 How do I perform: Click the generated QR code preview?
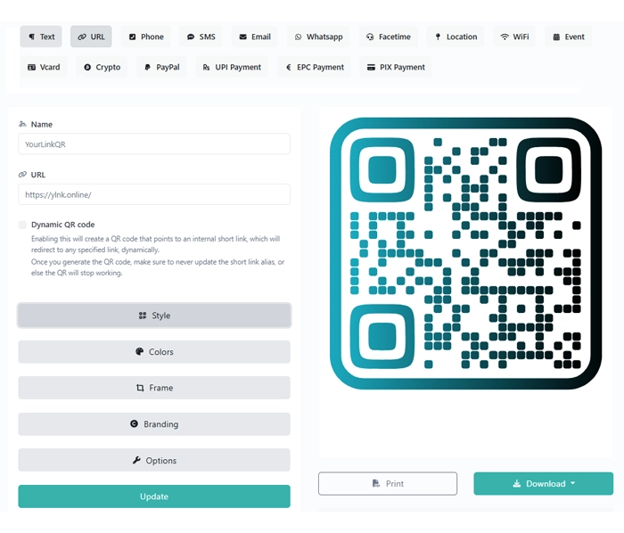click(x=465, y=252)
